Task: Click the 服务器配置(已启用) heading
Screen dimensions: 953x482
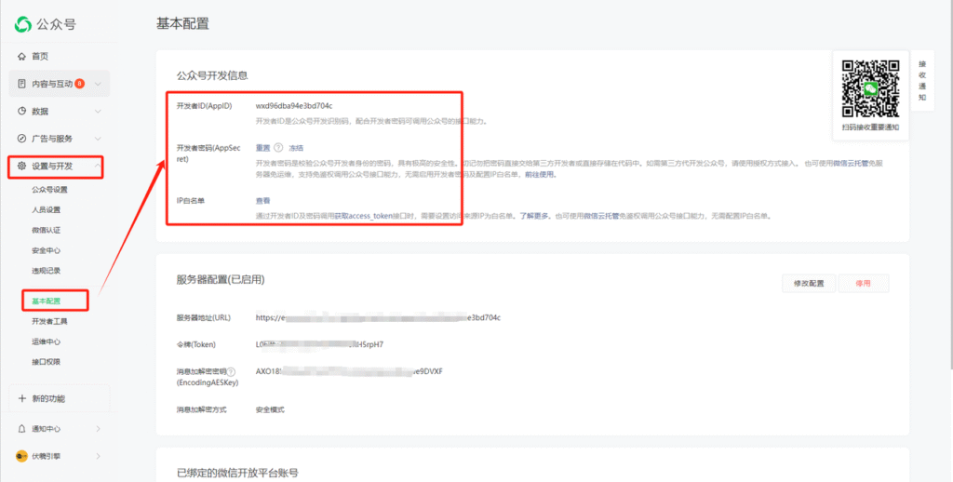Action: point(221,279)
